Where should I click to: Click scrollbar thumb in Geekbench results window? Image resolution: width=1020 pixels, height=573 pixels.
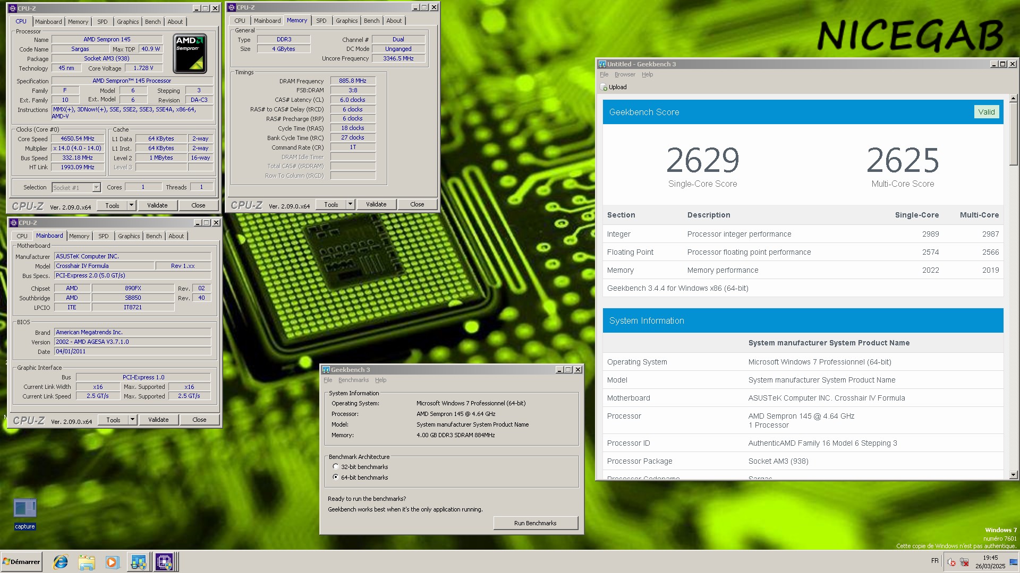point(1013,134)
